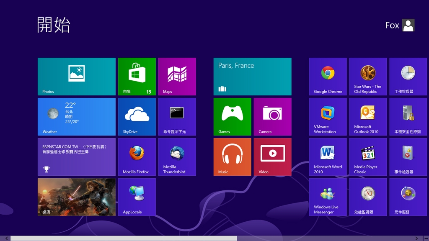429x241 pixels.
Task: Launch VMware Workstation
Action: click(328, 117)
